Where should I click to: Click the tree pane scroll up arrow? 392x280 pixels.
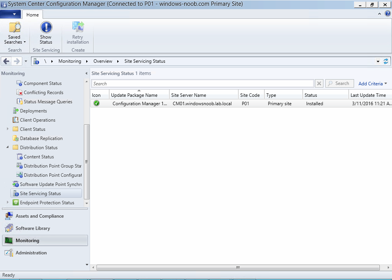point(87,81)
